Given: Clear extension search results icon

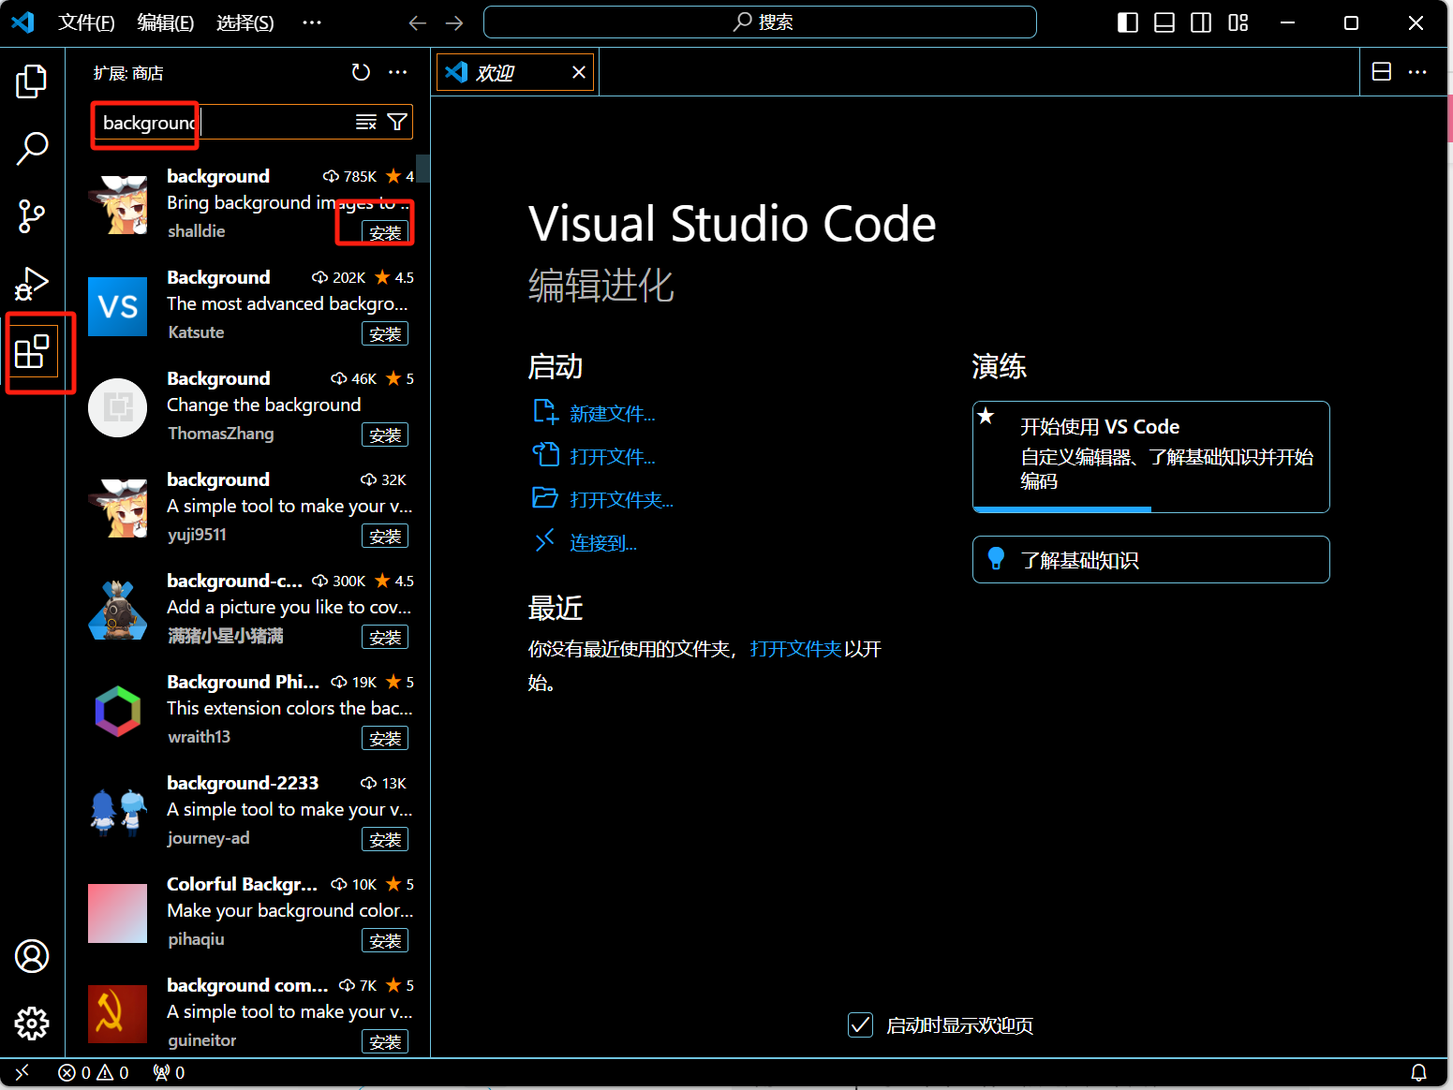Looking at the screenshot, I should [x=366, y=122].
